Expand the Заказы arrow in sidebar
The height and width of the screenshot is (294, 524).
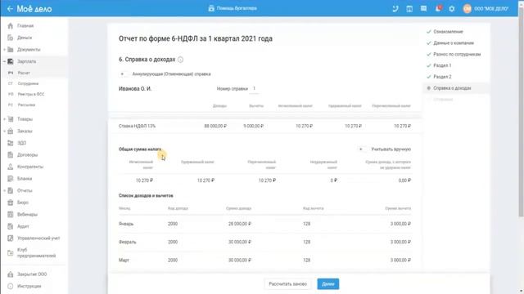[4, 131]
